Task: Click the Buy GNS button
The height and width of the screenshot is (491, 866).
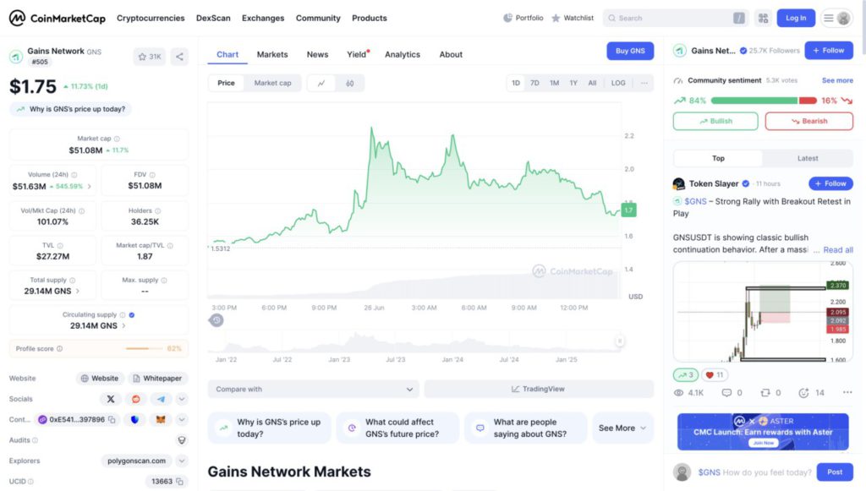Action: point(630,51)
